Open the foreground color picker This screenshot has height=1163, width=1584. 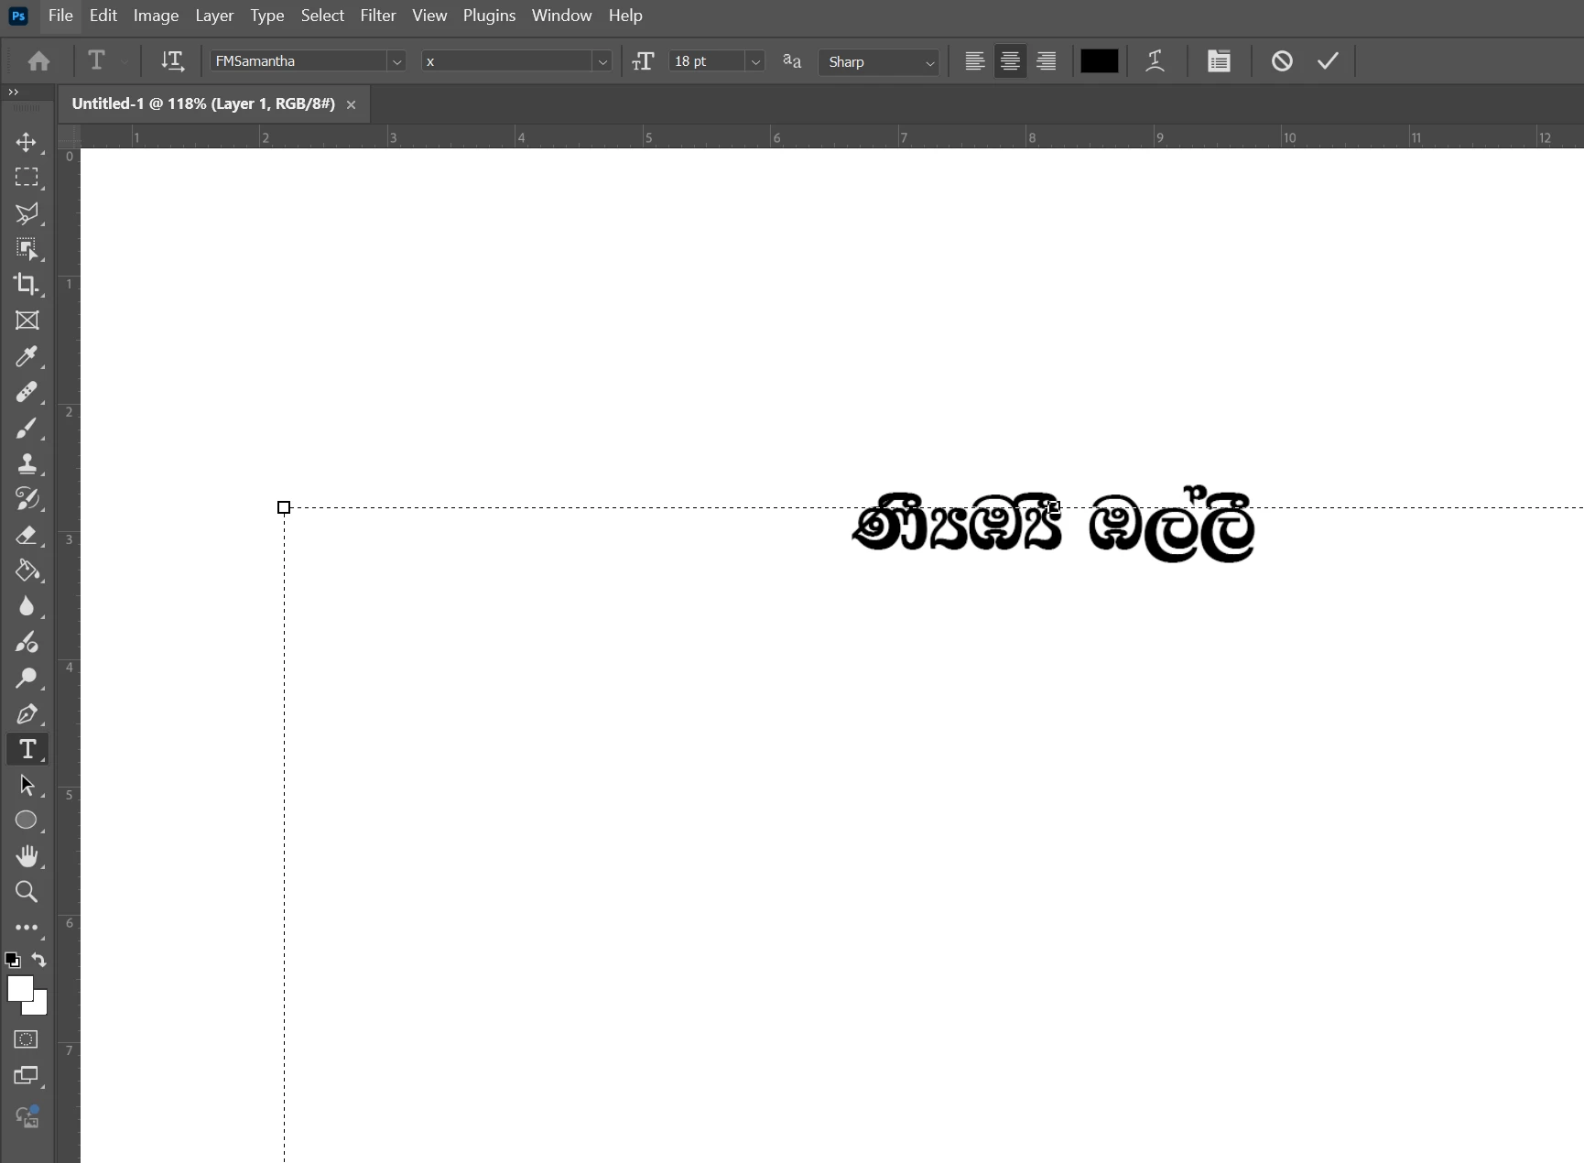pos(20,989)
